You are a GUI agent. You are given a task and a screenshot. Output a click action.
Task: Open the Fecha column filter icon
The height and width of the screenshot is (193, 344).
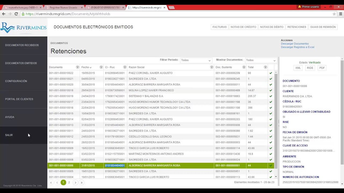point(101,67)
